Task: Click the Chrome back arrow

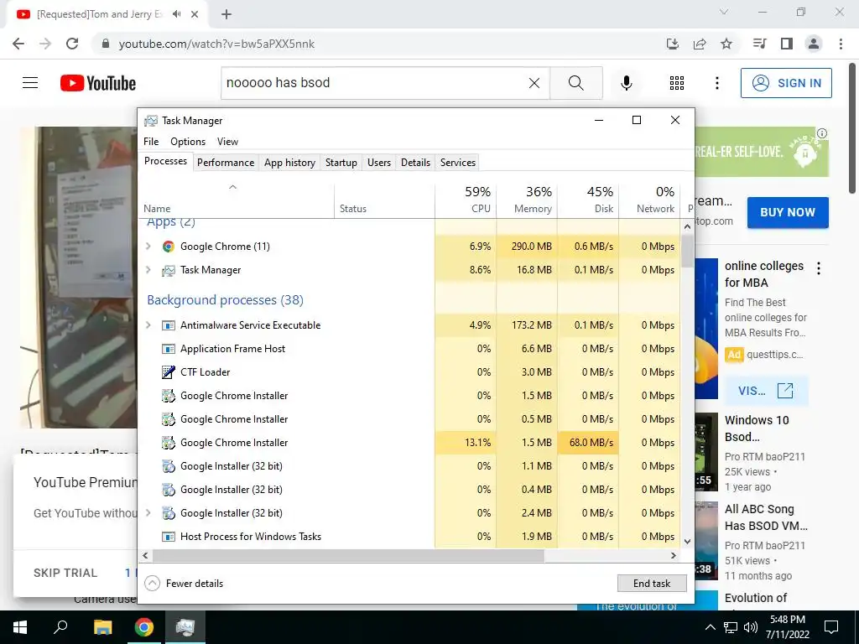Action: coord(18,44)
